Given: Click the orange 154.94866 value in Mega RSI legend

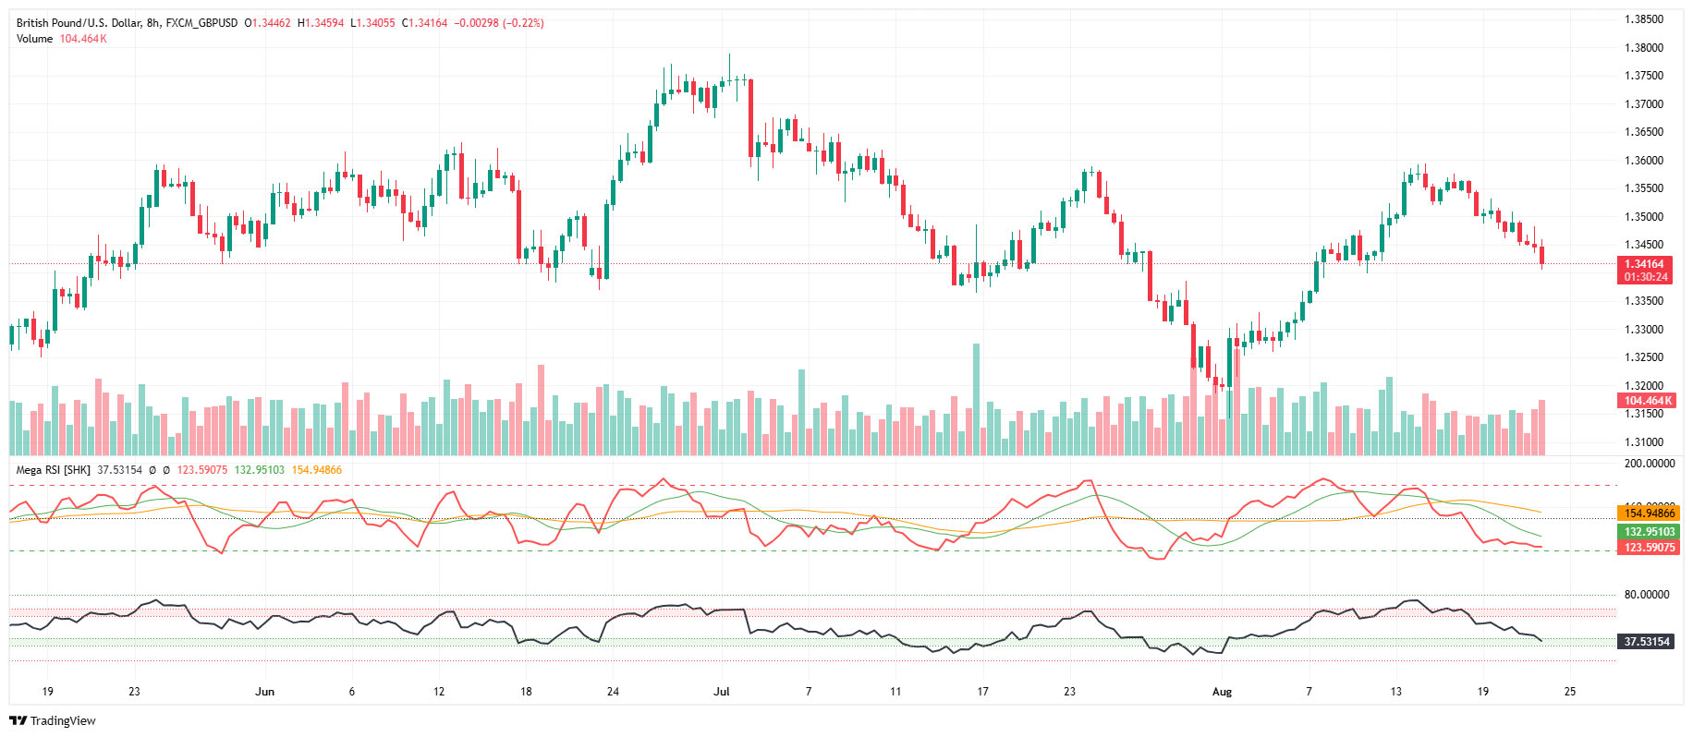Looking at the screenshot, I should (316, 470).
